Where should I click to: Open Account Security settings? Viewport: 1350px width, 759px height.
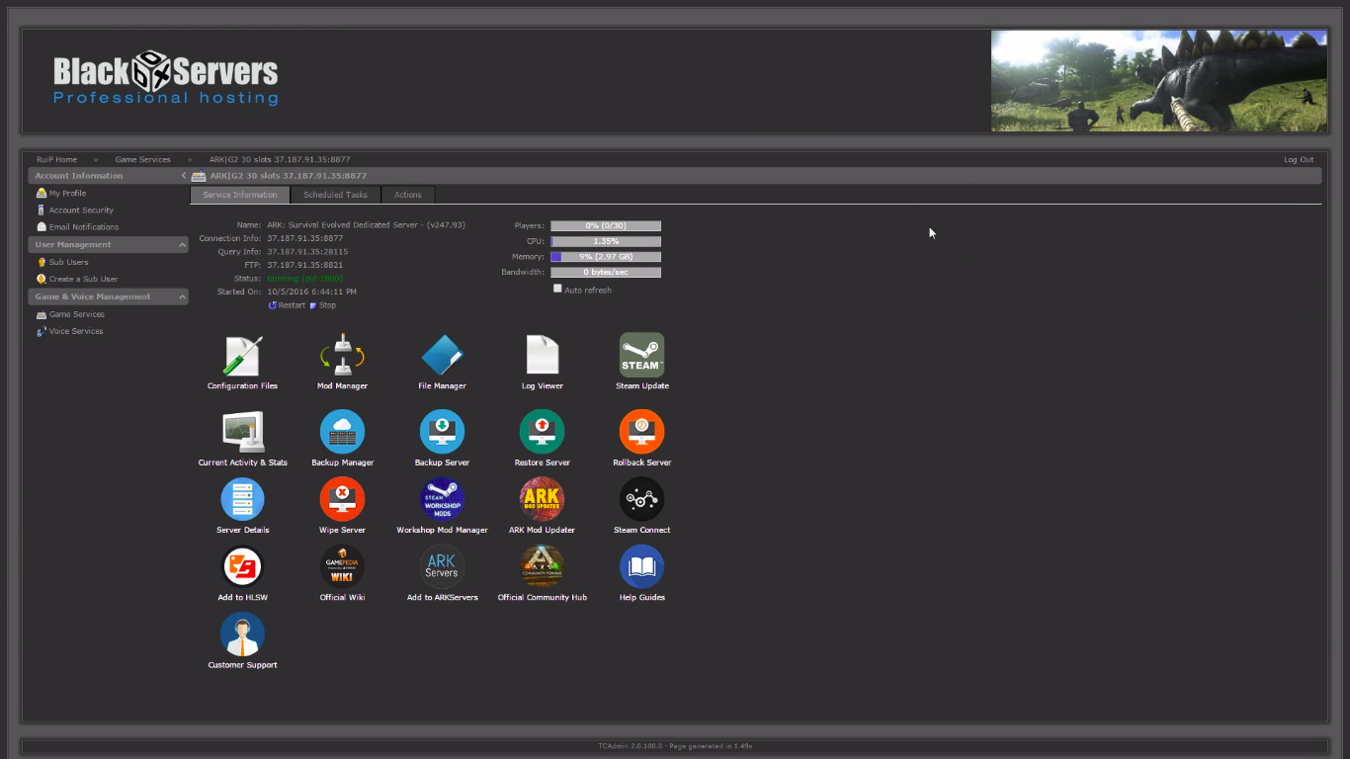coord(81,211)
